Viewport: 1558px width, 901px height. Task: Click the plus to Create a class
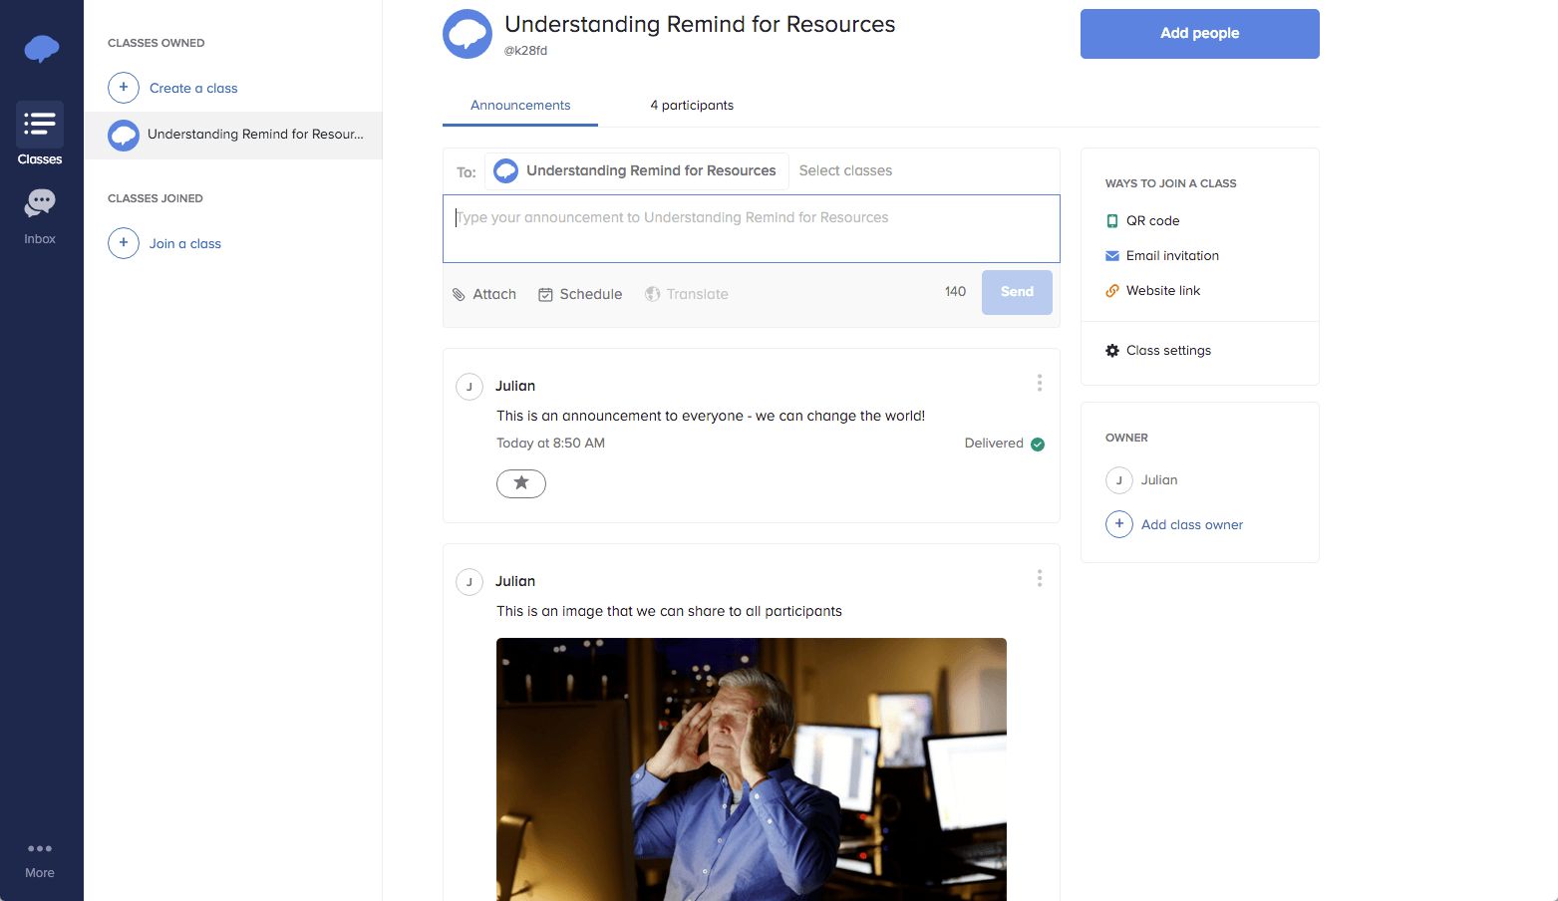[123, 88]
